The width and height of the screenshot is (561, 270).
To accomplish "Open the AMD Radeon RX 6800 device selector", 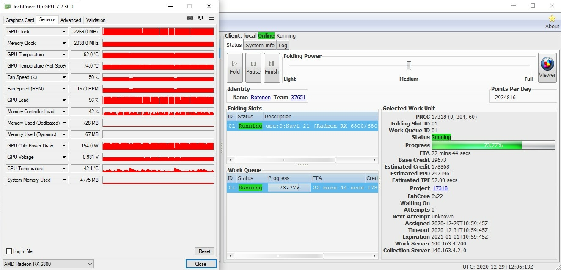I will click(x=48, y=264).
